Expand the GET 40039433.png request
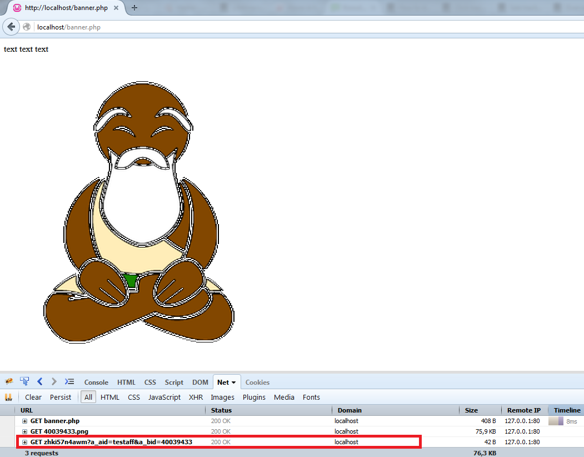This screenshot has height=457, width=584. pos(24,431)
